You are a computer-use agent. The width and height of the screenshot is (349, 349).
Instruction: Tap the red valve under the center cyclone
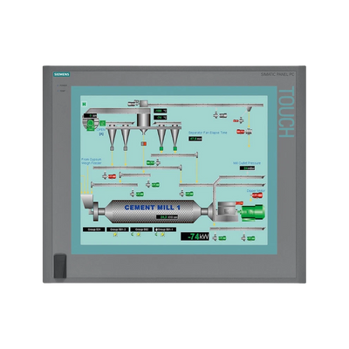(x=144, y=144)
